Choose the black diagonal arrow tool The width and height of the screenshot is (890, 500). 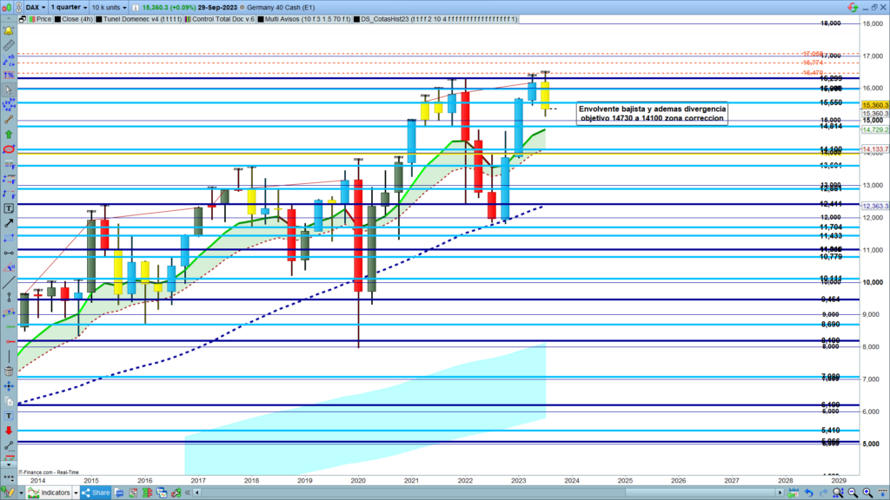click(x=10, y=223)
